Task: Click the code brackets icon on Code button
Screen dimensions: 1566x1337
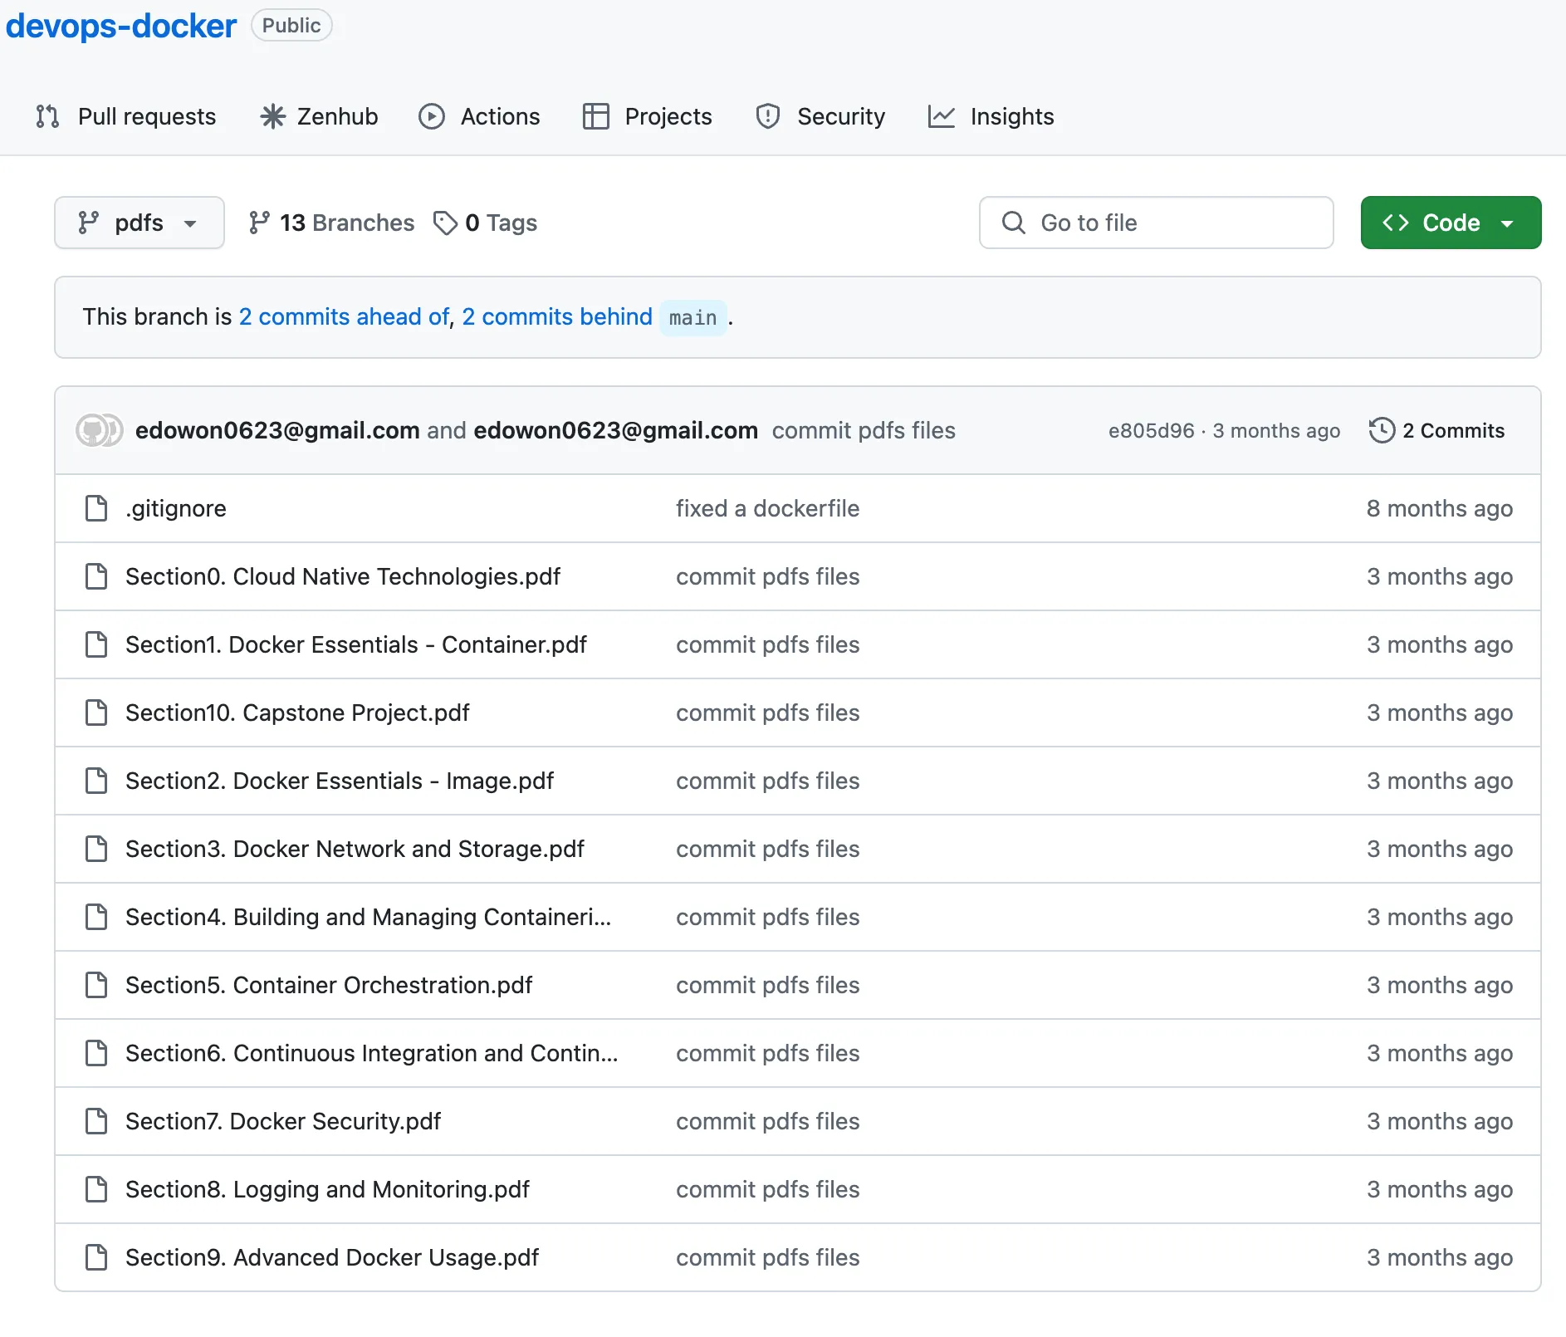Action: point(1396,223)
